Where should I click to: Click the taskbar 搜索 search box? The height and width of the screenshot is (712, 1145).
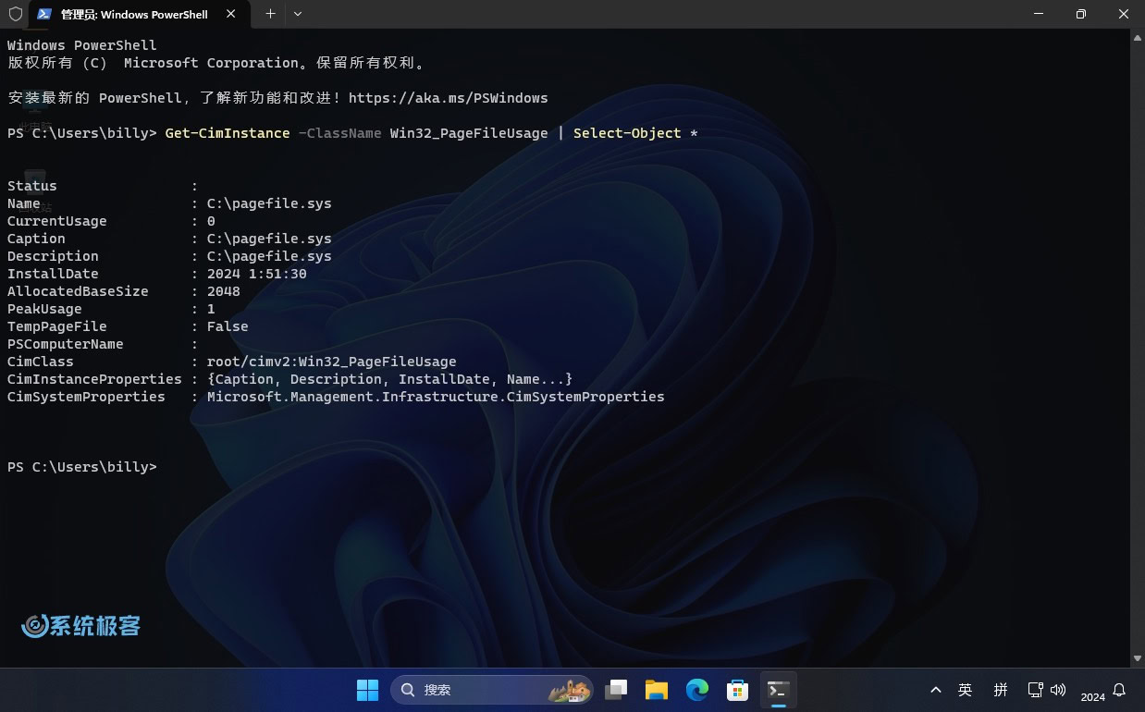492,690
